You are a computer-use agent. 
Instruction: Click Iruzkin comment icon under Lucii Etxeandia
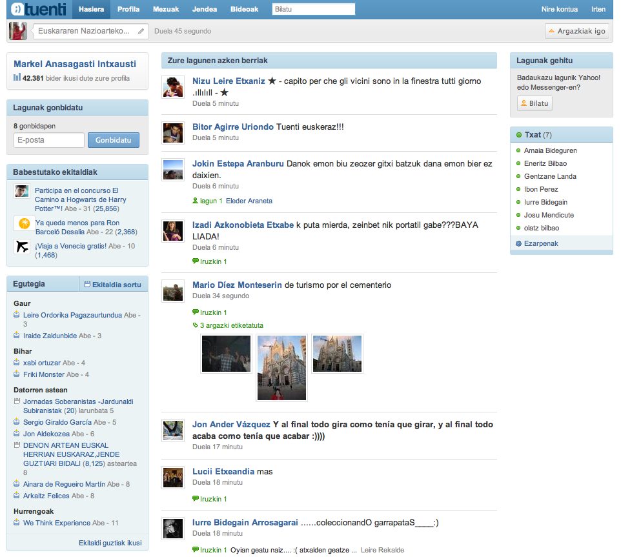tap(195, 498)
